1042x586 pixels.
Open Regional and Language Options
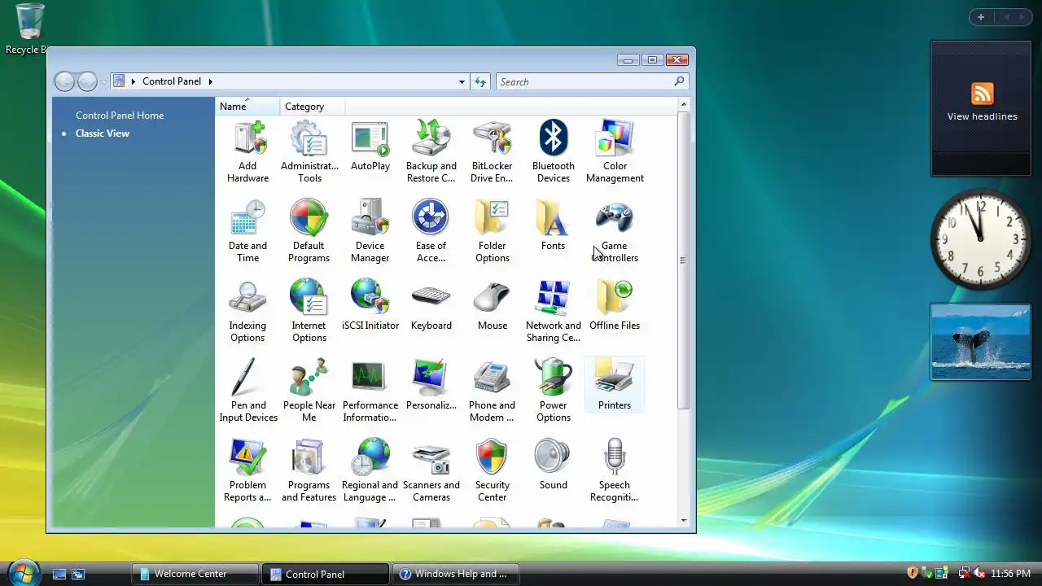click(x=370, y=470)
